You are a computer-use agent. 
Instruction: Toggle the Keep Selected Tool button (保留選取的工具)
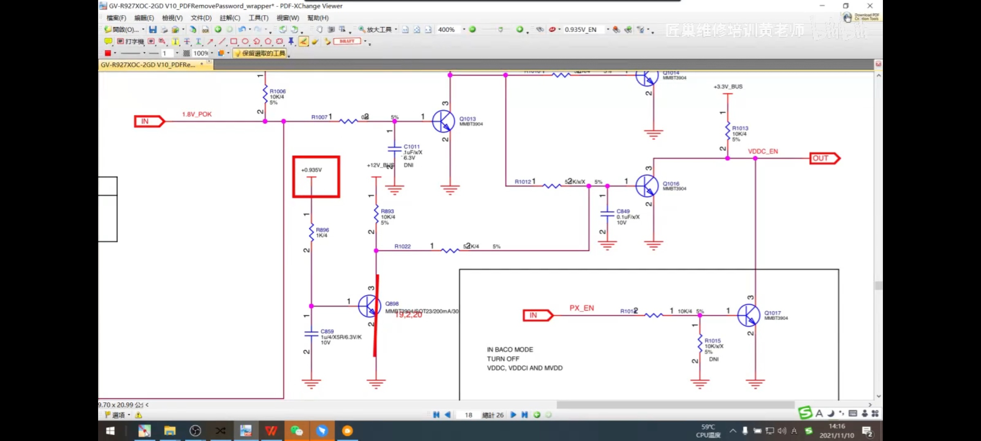(260, 53)
